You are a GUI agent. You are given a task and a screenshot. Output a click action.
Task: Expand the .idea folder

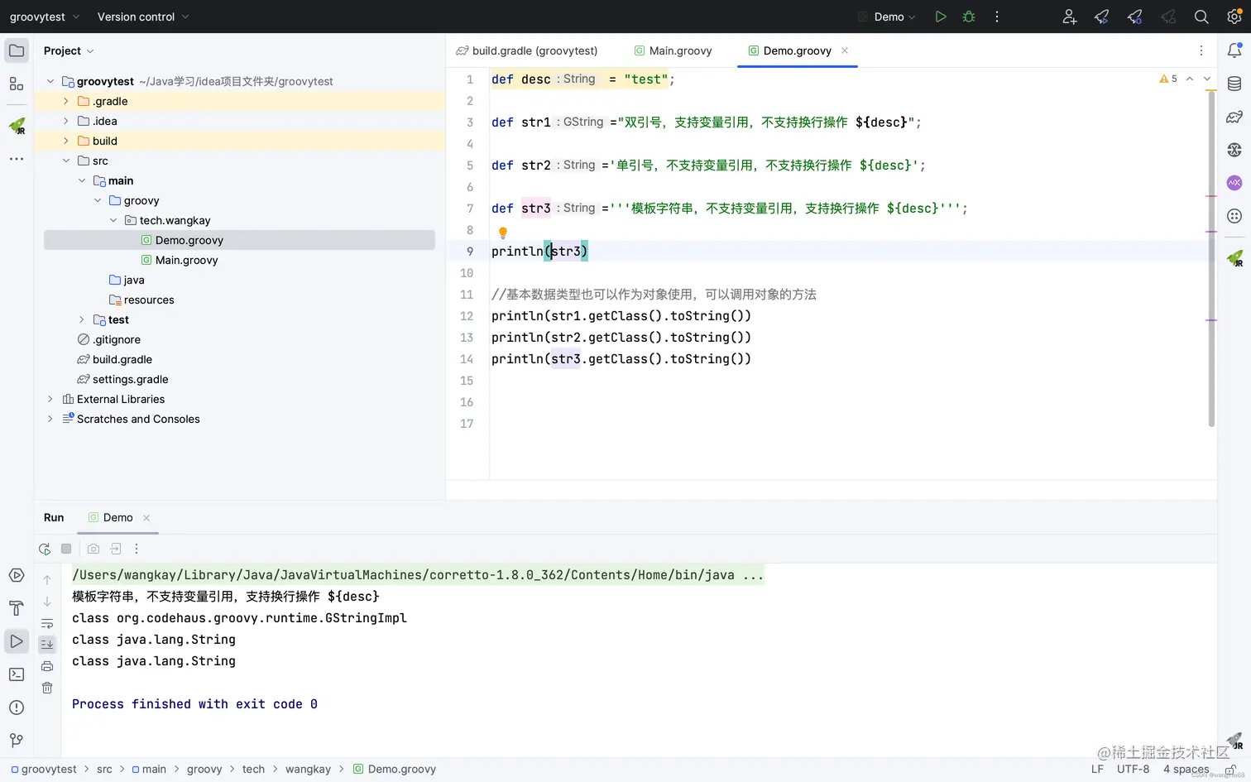66,121
